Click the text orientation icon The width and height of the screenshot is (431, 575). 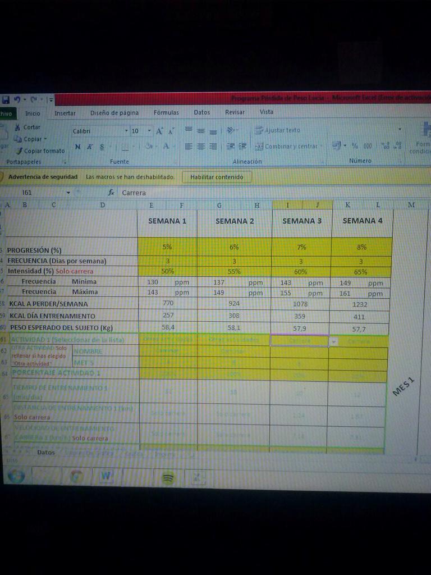231,130
